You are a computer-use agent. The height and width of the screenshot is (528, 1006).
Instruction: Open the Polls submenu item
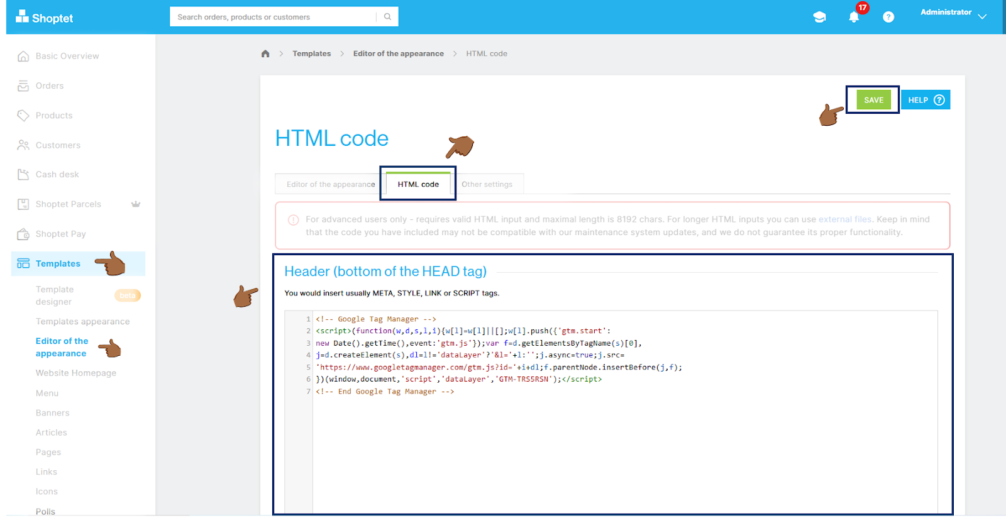pyautogui.click(x=45, y=511)
